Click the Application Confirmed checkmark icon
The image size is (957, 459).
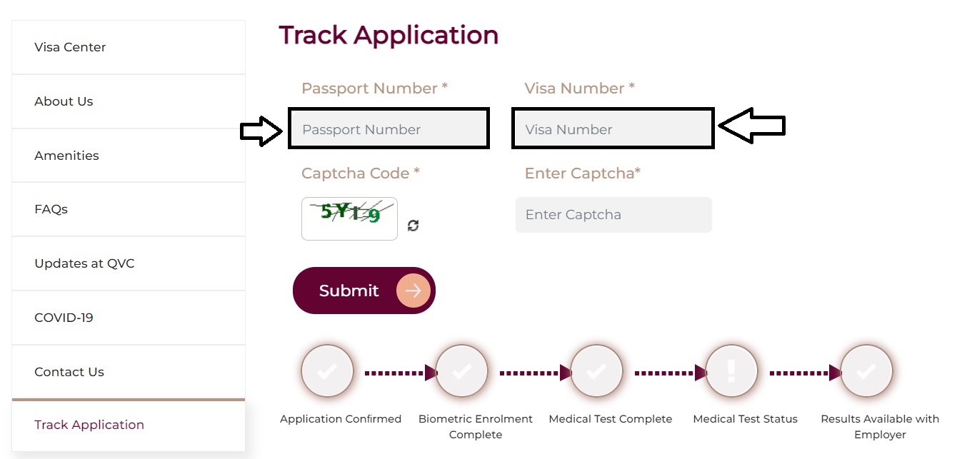coord(327,370)
